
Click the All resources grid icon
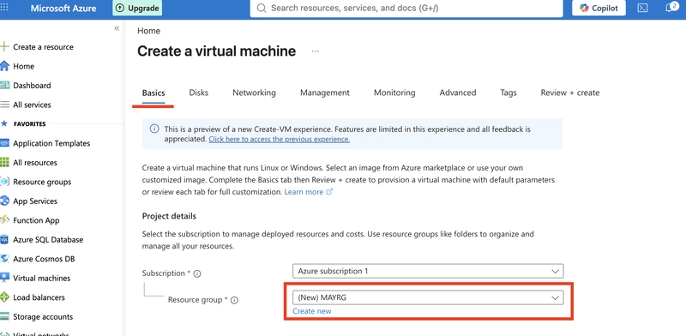[x=4, y=162]
